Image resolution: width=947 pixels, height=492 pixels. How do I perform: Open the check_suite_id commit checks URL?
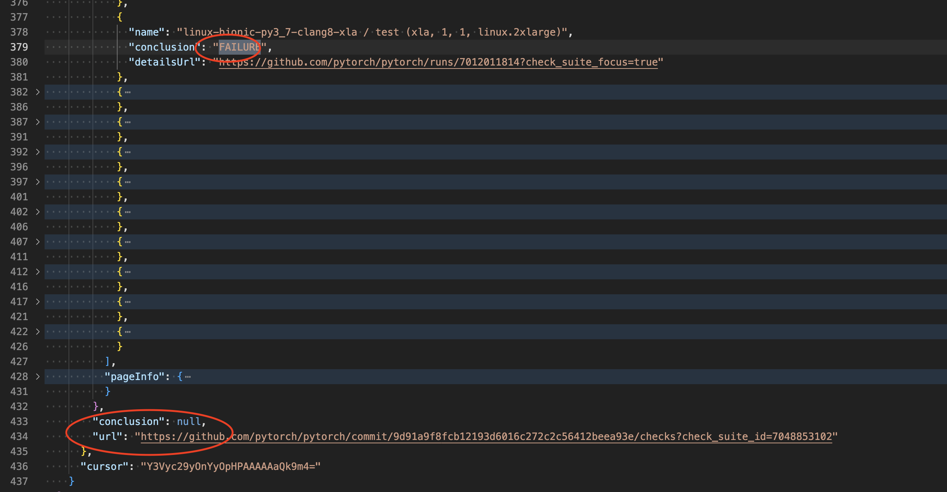tap(486, 437)
